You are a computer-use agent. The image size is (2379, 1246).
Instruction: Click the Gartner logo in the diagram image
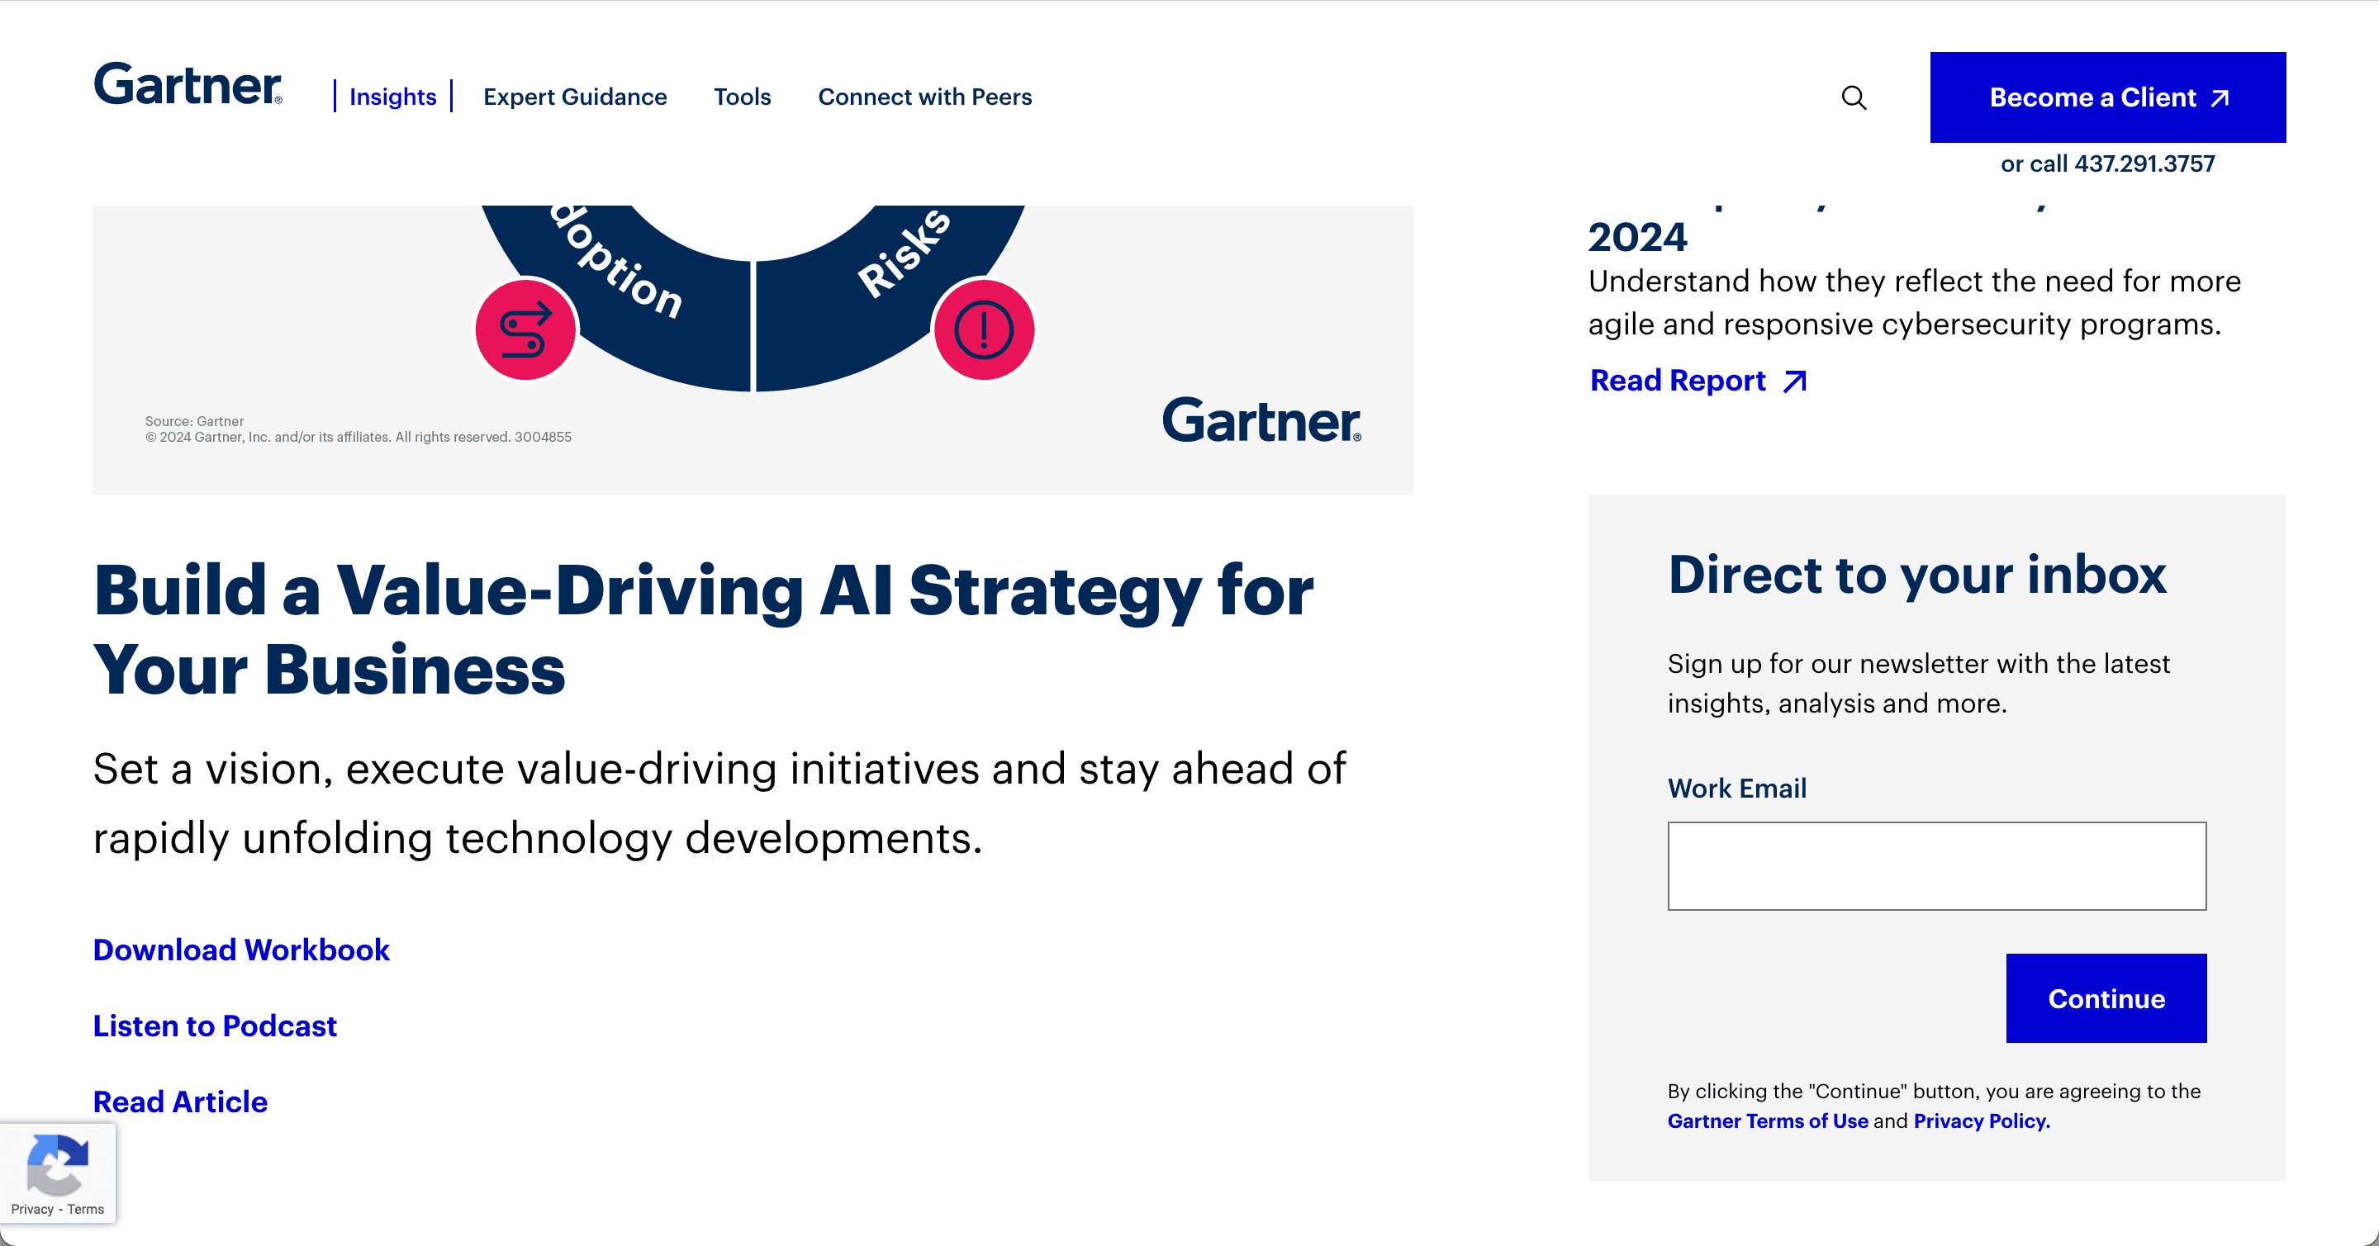coord(1261,420)
